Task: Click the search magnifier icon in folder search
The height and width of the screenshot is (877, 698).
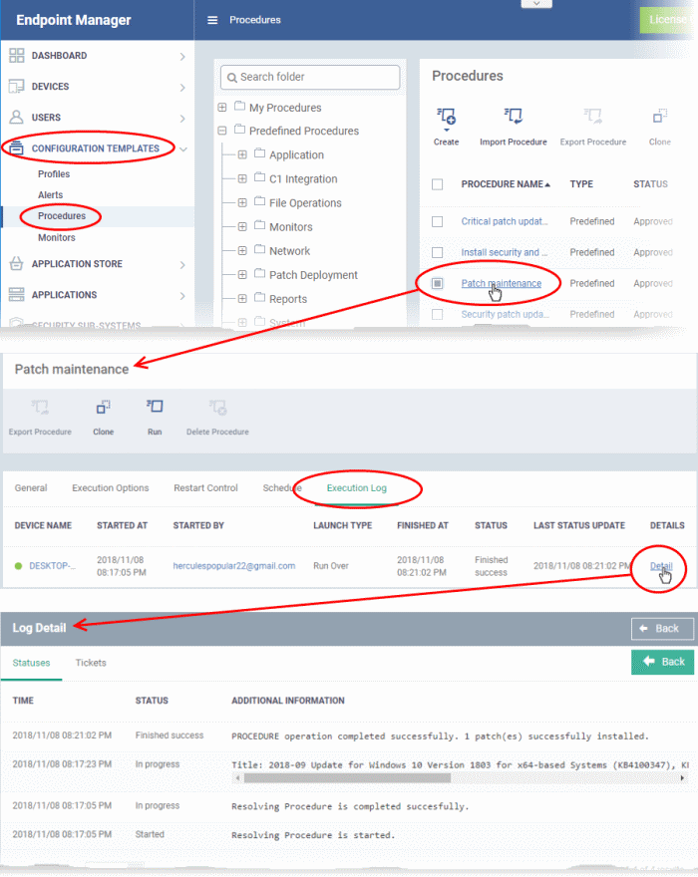Action: (231, 78)
